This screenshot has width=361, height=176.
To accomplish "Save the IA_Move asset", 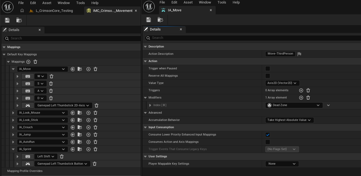I will (x=149, y=20).
